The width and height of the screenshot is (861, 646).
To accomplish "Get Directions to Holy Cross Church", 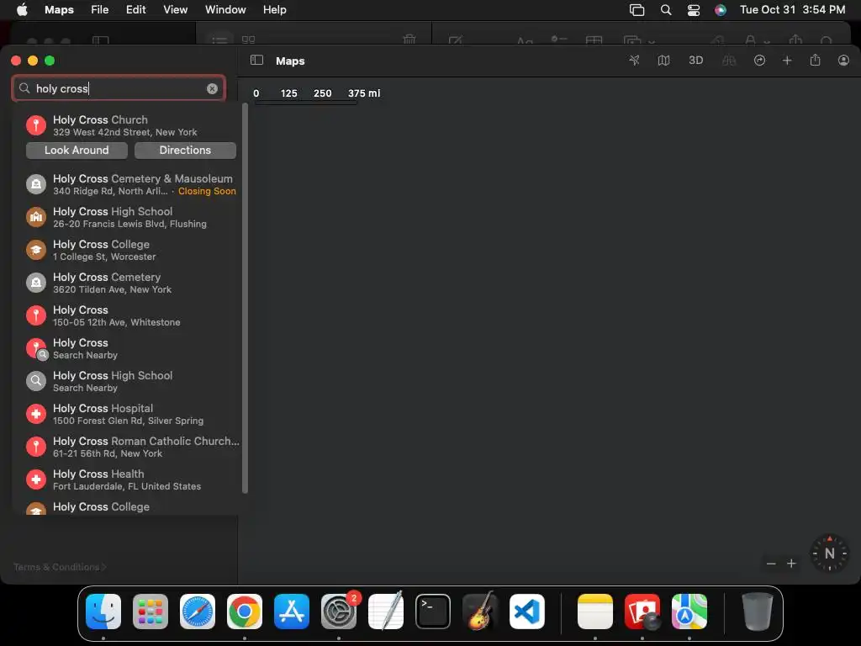I will coord(185,150).
